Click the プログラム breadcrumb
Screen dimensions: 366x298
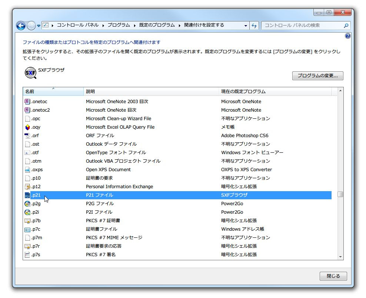[119, 25]
